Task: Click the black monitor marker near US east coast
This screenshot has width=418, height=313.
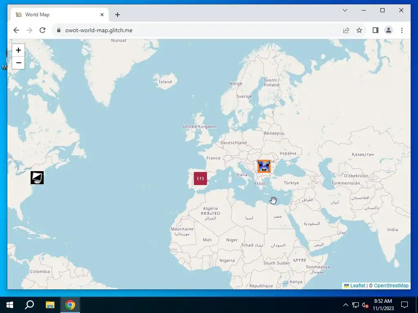Action: [37, 178]
